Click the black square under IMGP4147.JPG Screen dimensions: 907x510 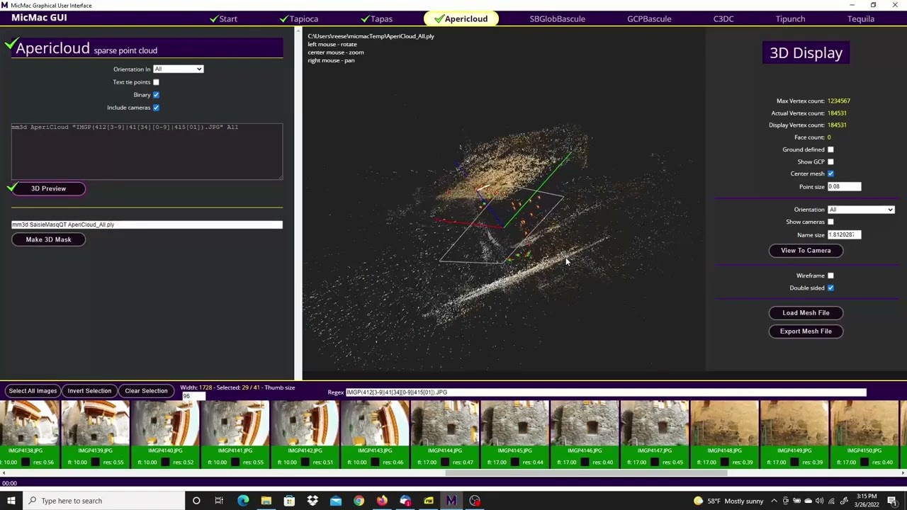[655, 463]
